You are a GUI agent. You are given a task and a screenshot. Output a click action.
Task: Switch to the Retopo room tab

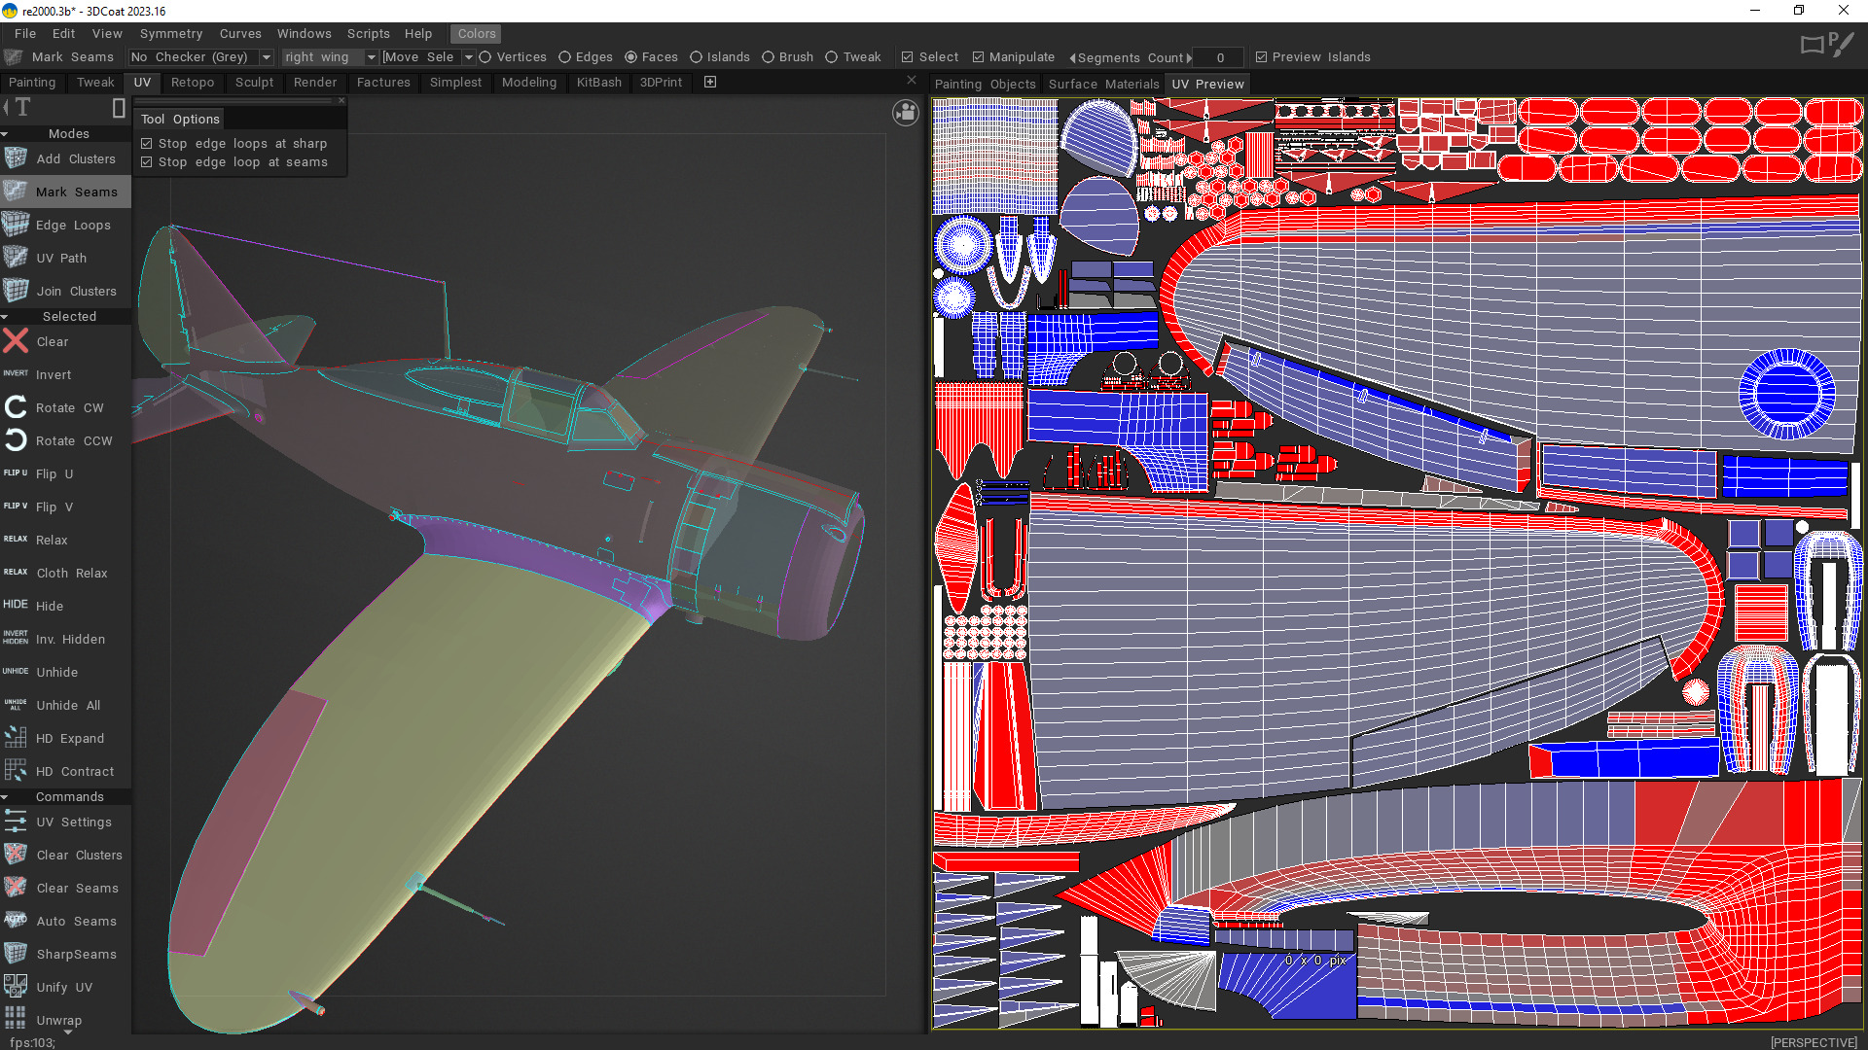click(x=193, y=83)
